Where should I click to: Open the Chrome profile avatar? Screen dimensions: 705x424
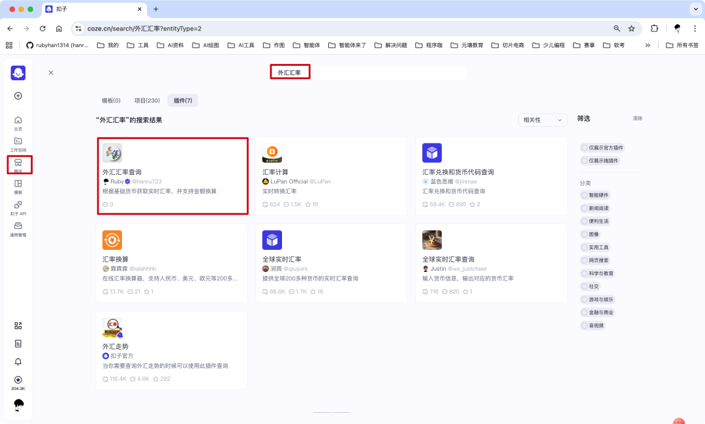tap(677, 28)
